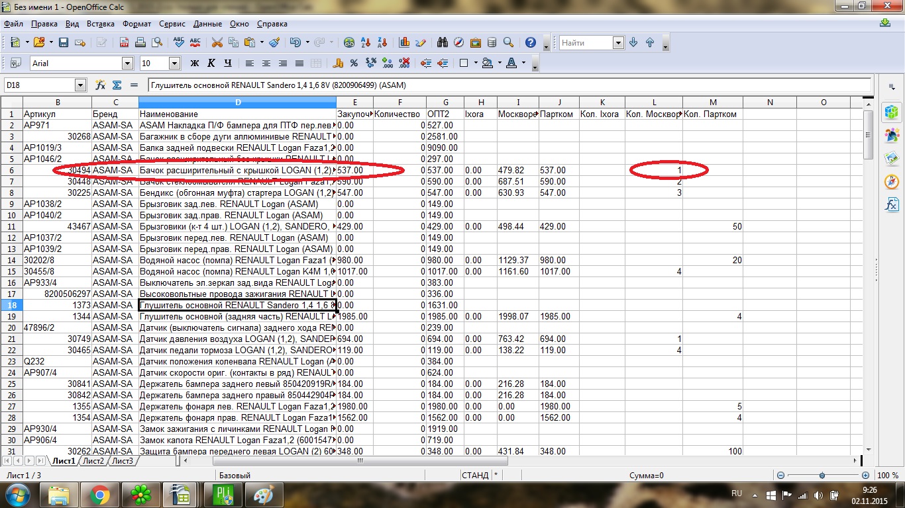Insert the Sum function

click(117, 85)
